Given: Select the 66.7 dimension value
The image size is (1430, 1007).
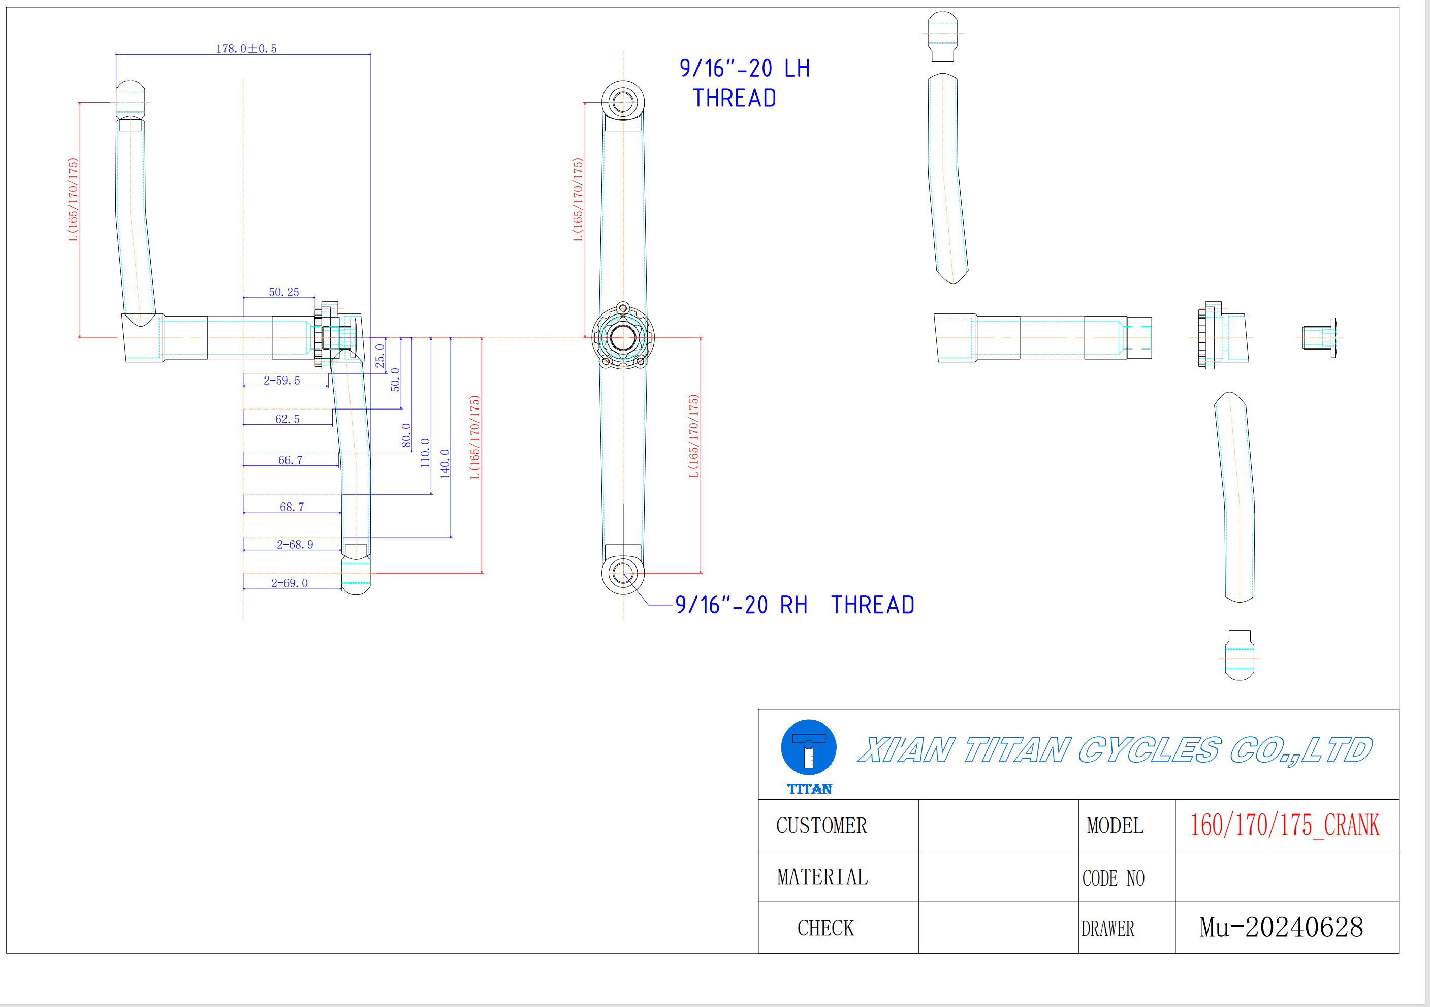Looking at the screenshot, I should click(290, 460).
